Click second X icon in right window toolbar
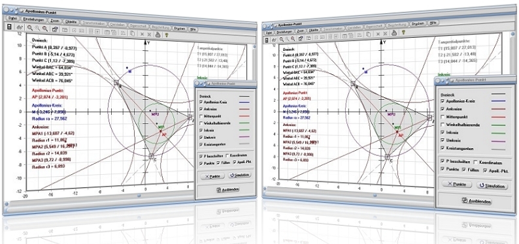 point(385,33)
